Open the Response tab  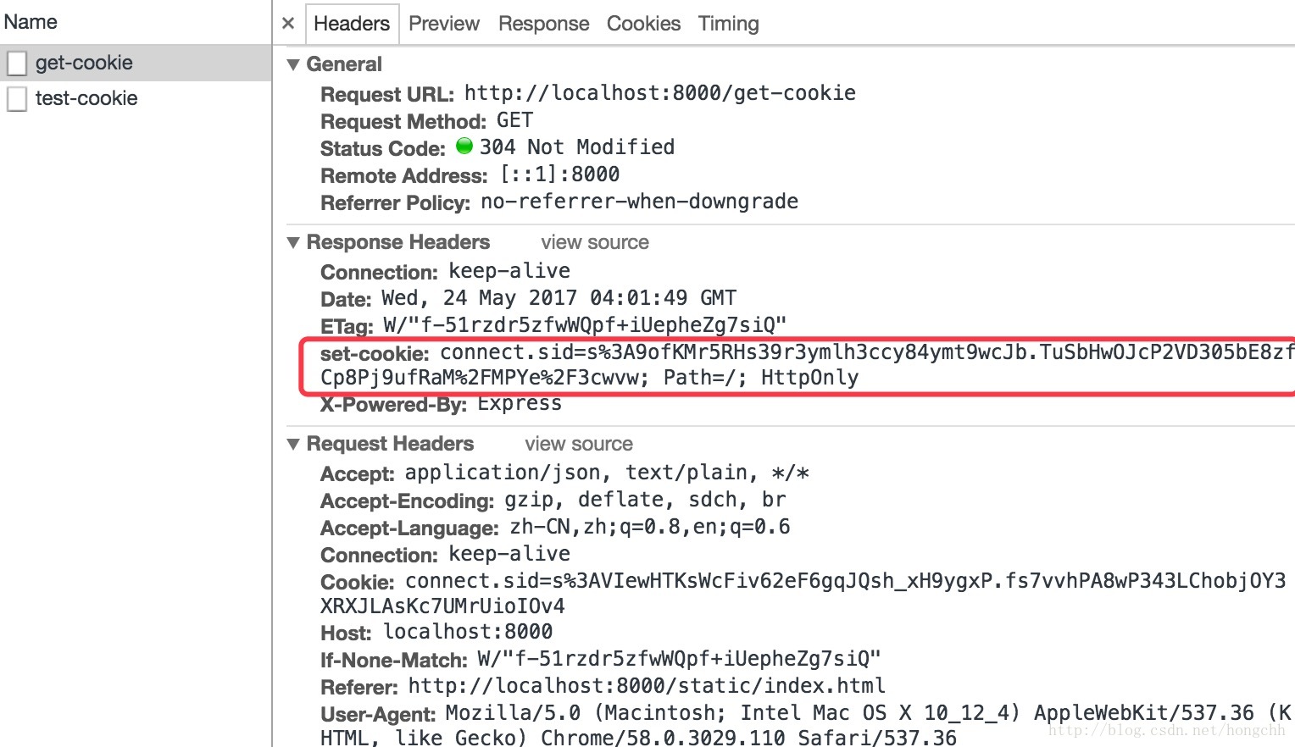point(543,24)
